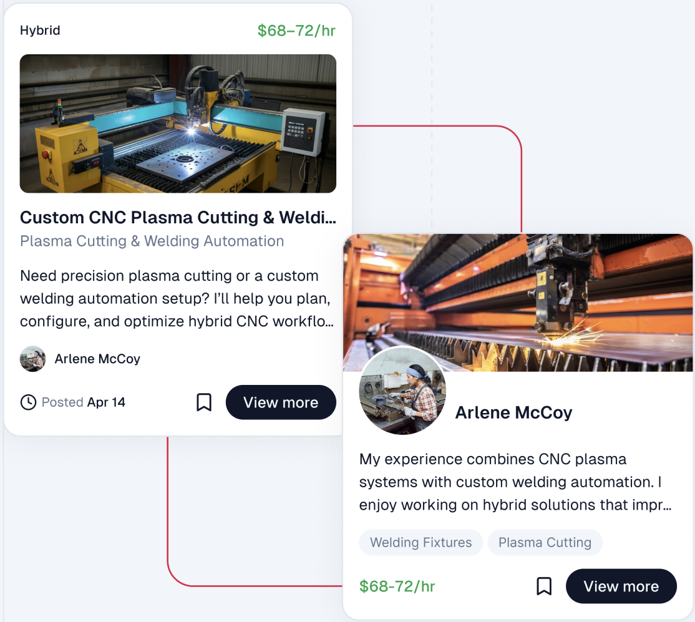Click the $68-72/hr rate on profile card
Viewport: 695px width, 622px height.
tap(397, 586)
